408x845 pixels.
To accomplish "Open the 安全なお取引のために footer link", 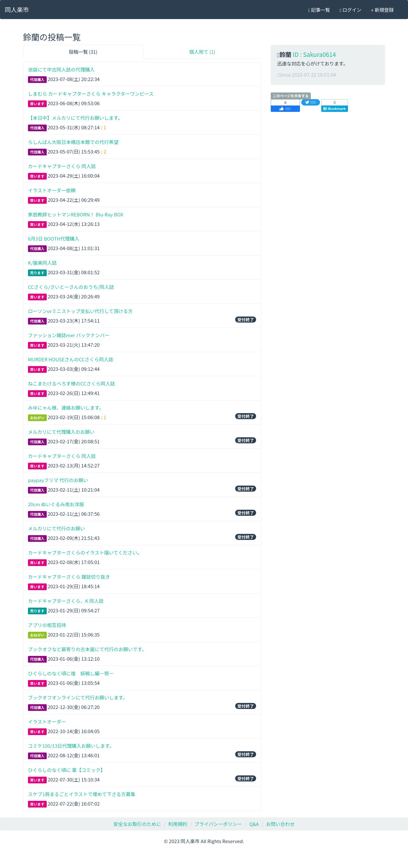I will [x=137, y=824].
